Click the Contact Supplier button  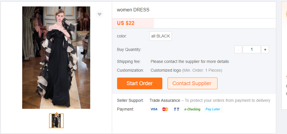192,83
